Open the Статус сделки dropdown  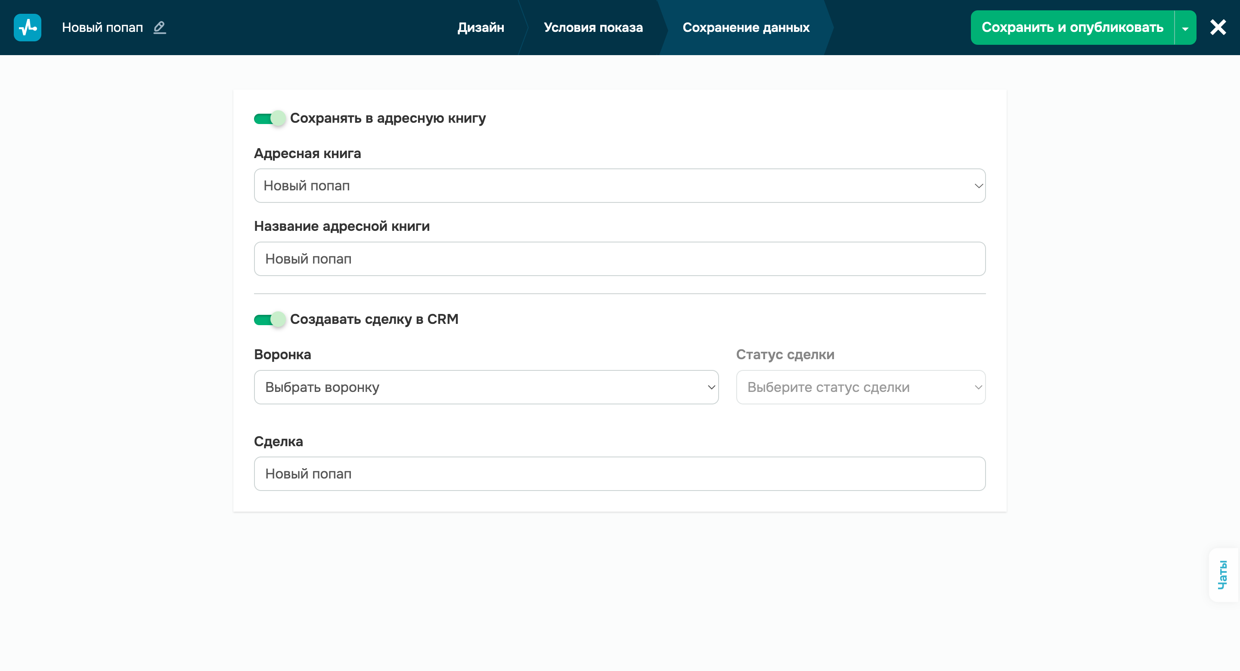point(860,387)
